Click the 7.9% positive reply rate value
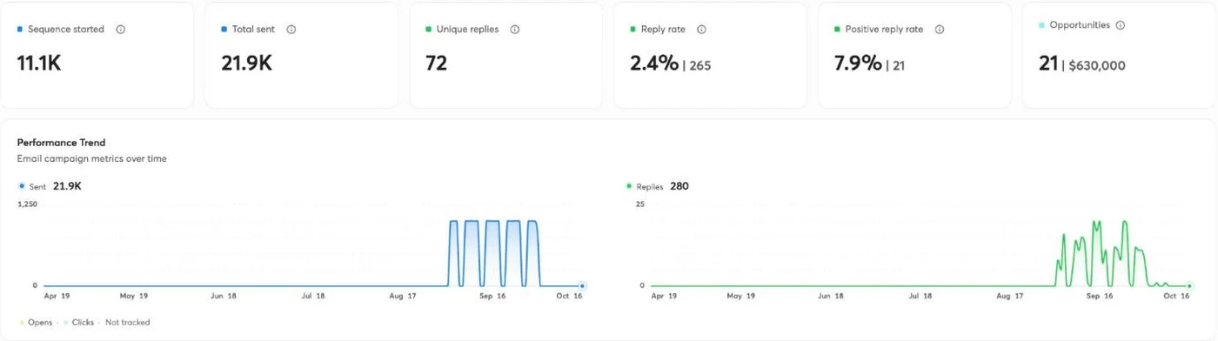 point(858,64)
